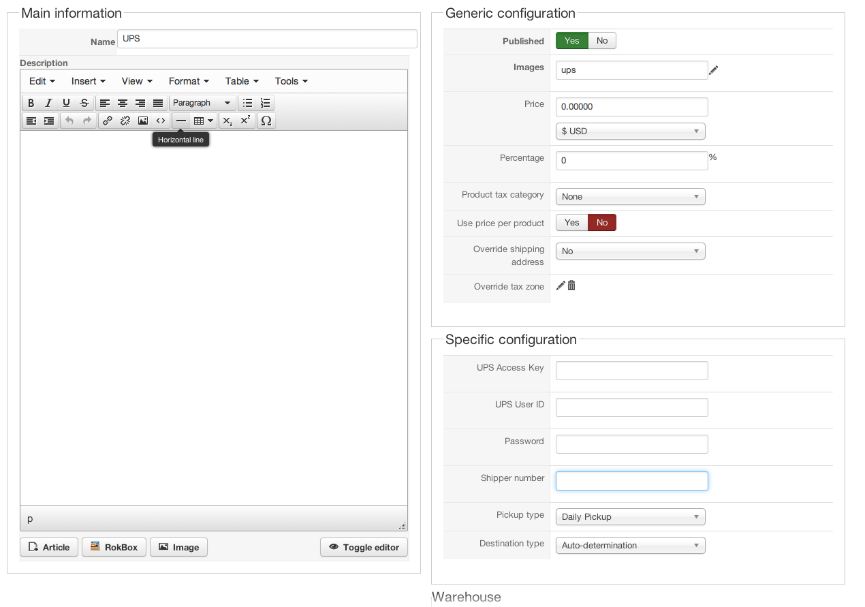Viewport: 865px width, 607px height.
Task: Insert special character with Omega icon
Action: pos(266,121)
